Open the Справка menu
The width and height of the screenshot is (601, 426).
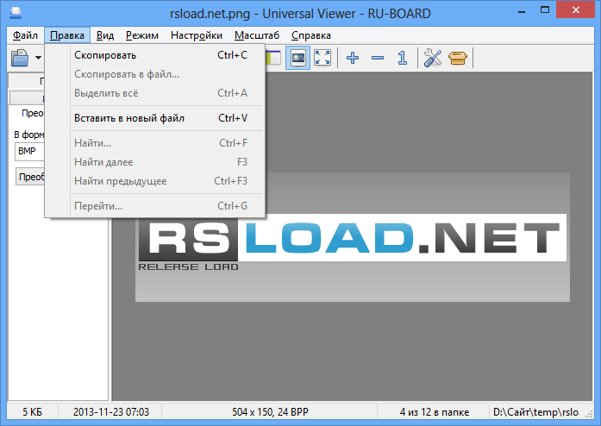click(x=311, y=35)
